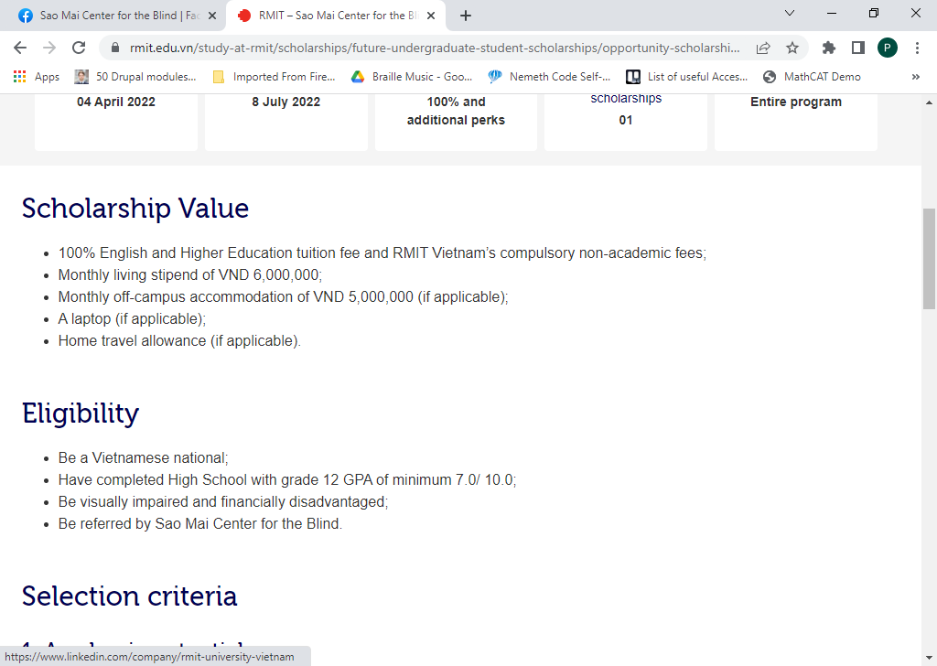Open the List of useful Accessibility bookmark
937x666 pixels.
(686, 77)
